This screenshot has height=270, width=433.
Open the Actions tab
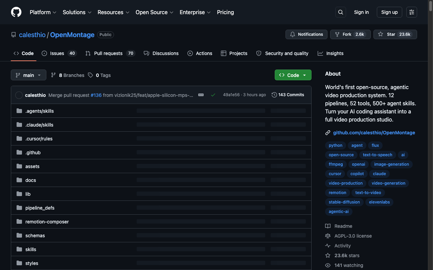point(200,53)
